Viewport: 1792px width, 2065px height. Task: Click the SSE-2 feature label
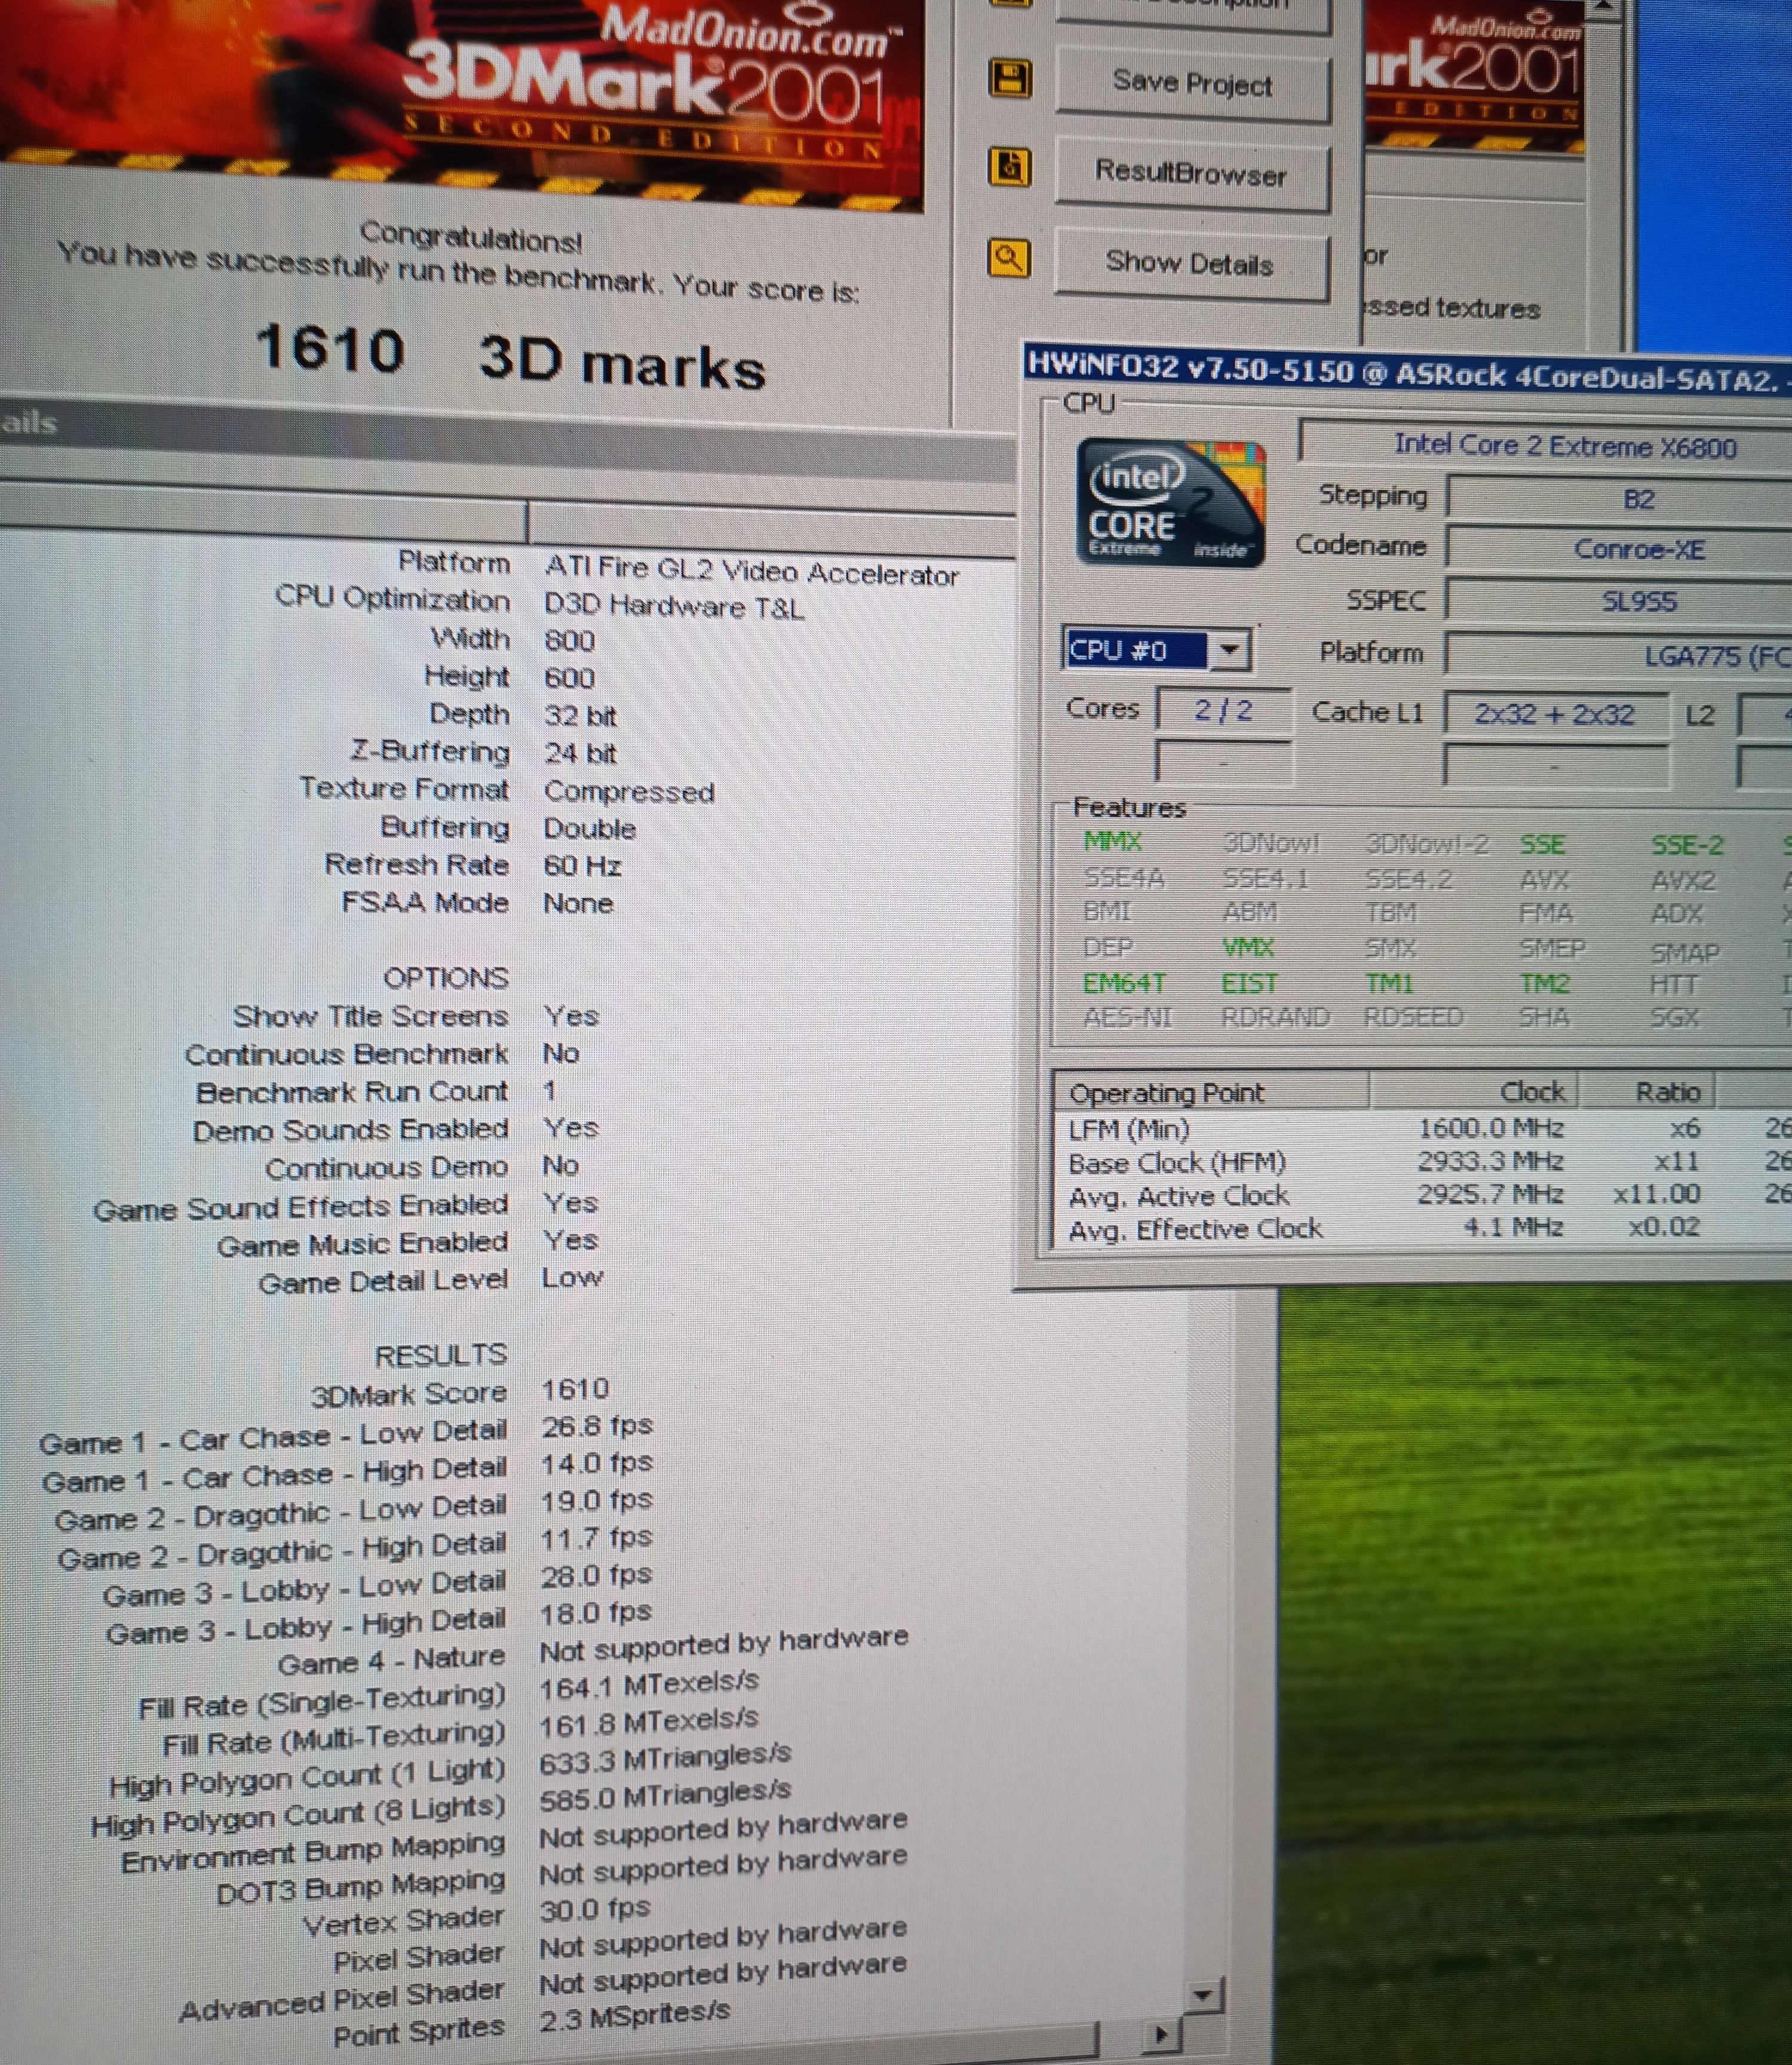click(1687, 846)
